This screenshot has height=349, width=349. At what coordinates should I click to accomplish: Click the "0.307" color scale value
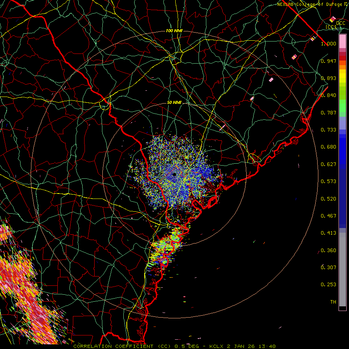coord(328,268)
